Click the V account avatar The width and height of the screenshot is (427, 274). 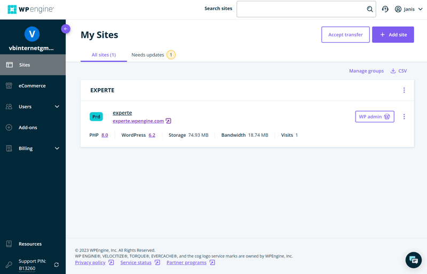coord(32,34)
